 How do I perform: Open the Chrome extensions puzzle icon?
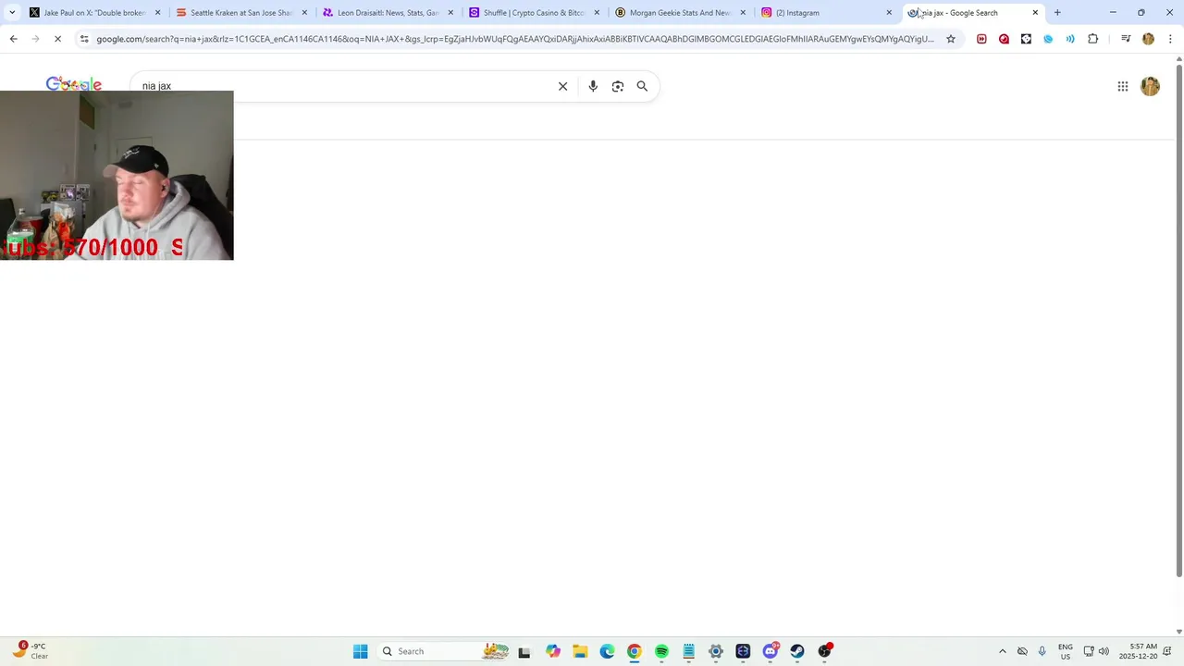tap(1092, 39)
